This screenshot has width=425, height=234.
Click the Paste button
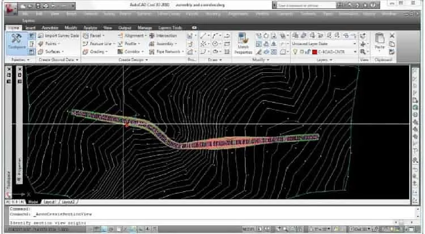pyautogui.click(x=380, y=42)
